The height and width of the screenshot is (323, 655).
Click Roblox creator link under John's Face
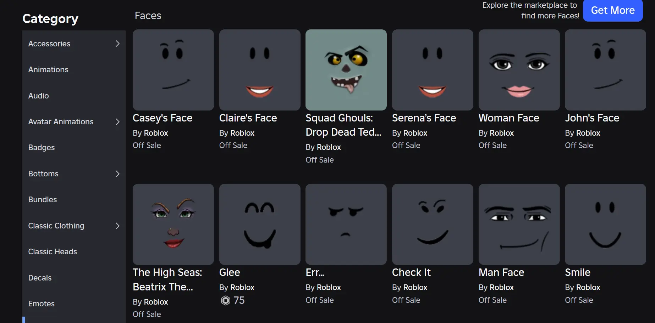tap(588, 133)
